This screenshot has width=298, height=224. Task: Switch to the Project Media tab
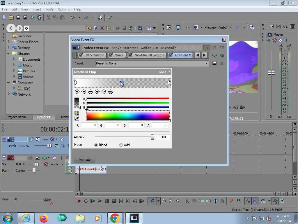(x=16, y=117)
